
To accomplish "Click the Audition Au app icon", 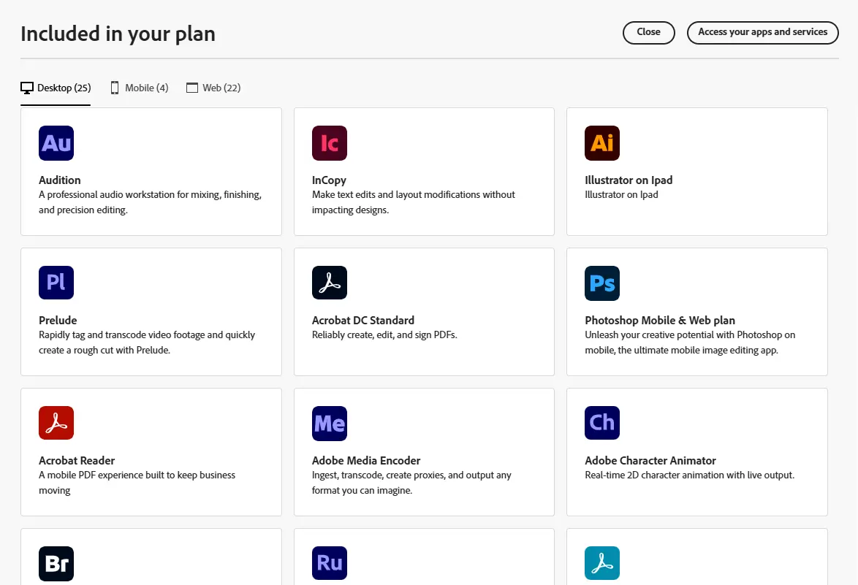I will (x=56, y=143).
